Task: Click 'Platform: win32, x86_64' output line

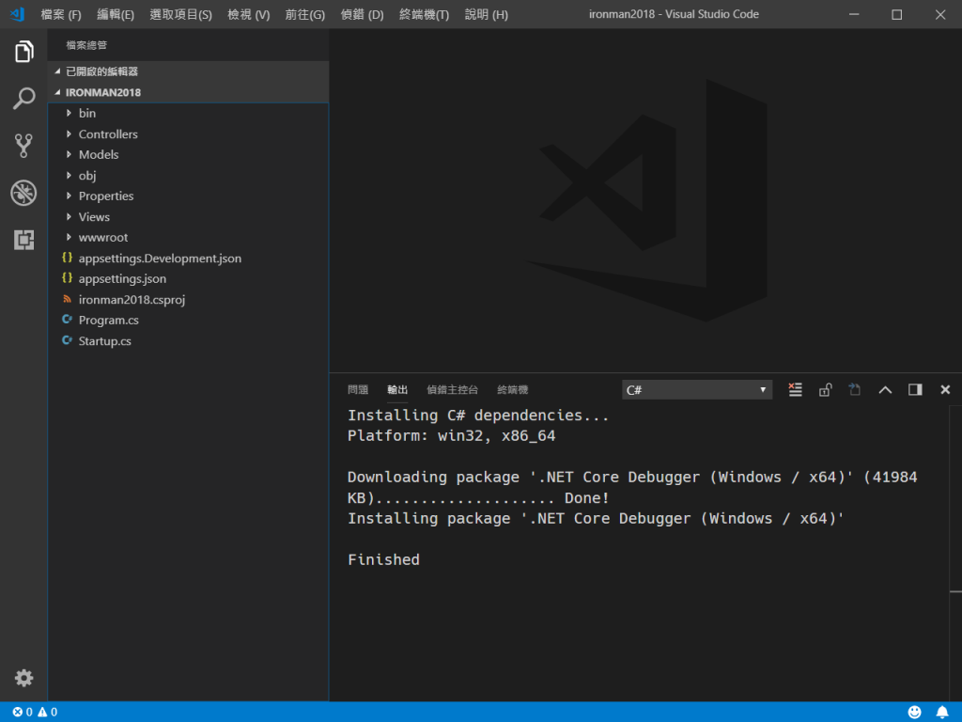Action: click(x=451, y=436)
